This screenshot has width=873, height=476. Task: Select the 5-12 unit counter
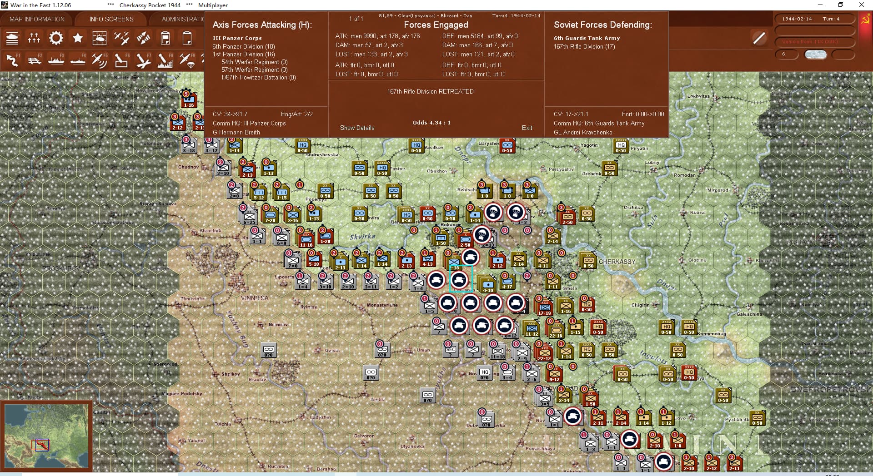259,192
